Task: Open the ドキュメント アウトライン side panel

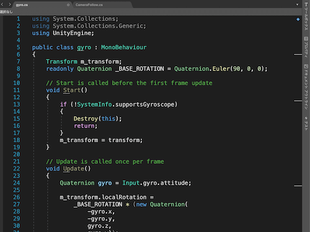Action: click(306, 87)
